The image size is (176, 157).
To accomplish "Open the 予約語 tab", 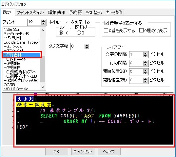I will tap(75, 12).
